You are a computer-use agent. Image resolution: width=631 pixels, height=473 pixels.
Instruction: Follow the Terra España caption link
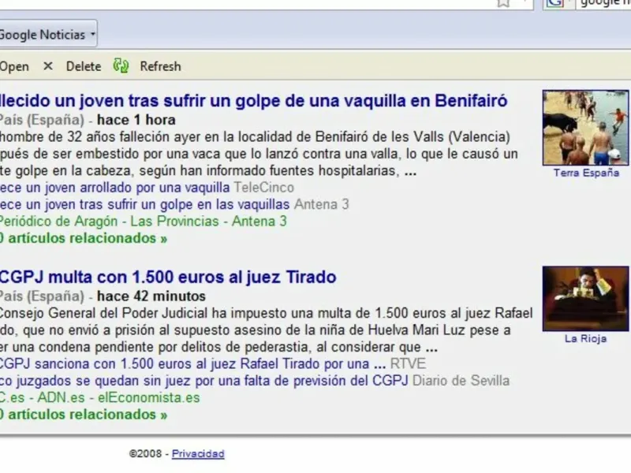pos(586,173)
